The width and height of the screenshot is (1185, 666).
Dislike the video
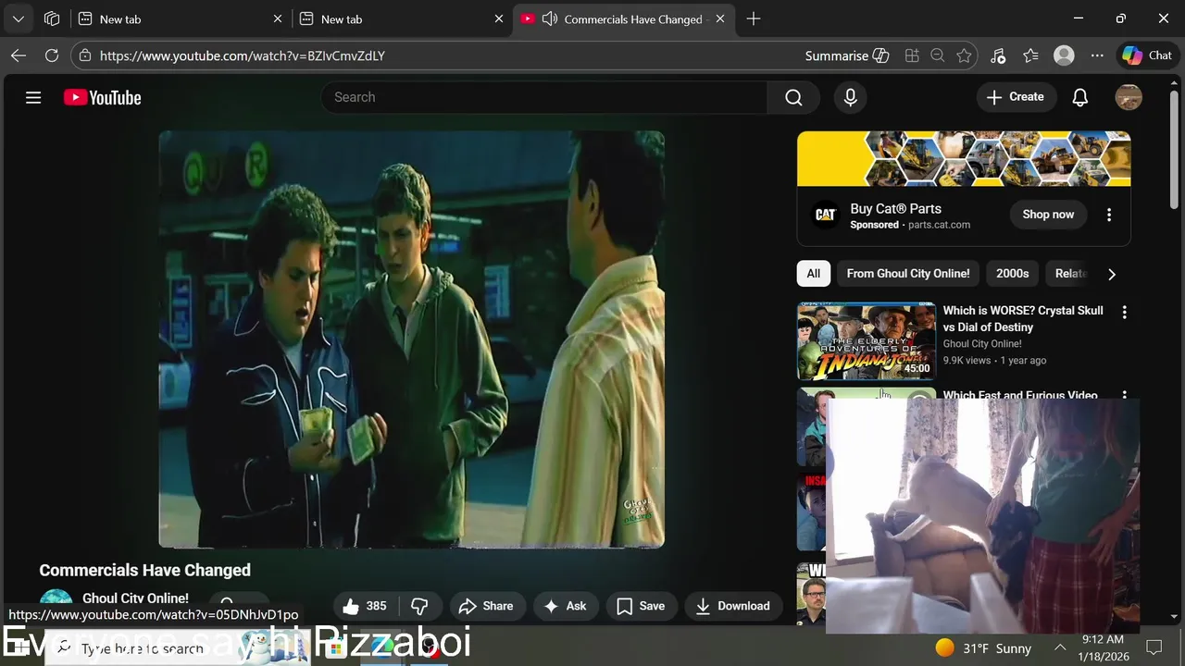pos(419,606)
